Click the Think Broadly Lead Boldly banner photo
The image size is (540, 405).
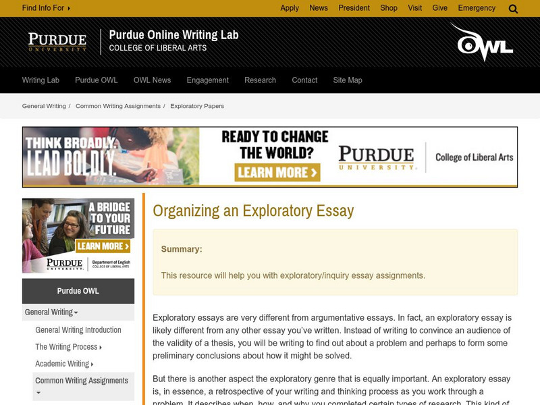tap(111, 157)
